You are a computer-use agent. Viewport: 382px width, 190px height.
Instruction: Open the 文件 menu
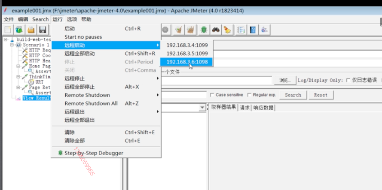click(9, 19)
